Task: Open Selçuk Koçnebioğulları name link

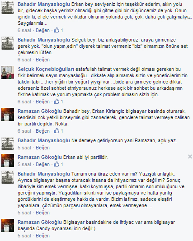Action: [46, 70]
